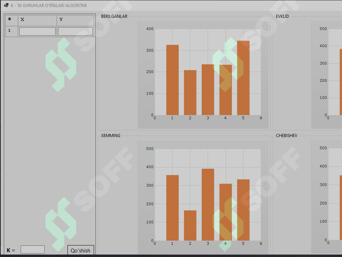The image size is (342, 257).
Task: Click the diamond icon in table header corner
Action: [x=9, y=19]
